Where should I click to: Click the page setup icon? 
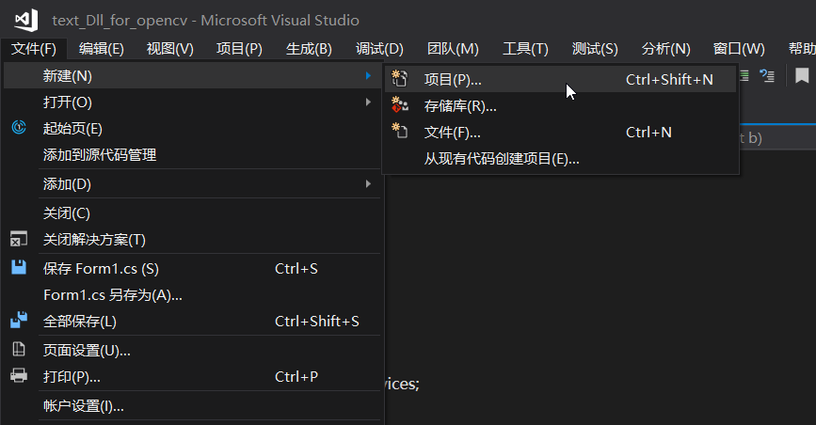19,349
